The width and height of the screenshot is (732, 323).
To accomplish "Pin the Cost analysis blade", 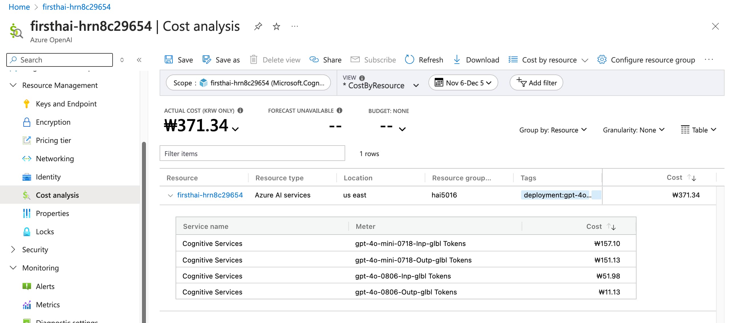I will pos(258,27).
